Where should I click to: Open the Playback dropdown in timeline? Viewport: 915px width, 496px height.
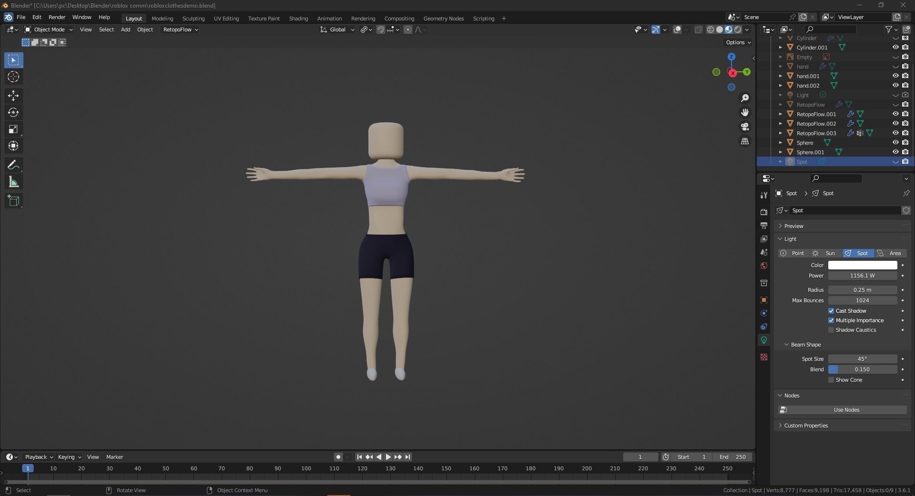pyautogui.click(x=39, y=457)
